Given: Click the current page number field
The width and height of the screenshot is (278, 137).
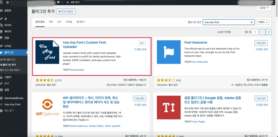Looking at the screenshot, I should pyautogui.click(x=255, y=32).
